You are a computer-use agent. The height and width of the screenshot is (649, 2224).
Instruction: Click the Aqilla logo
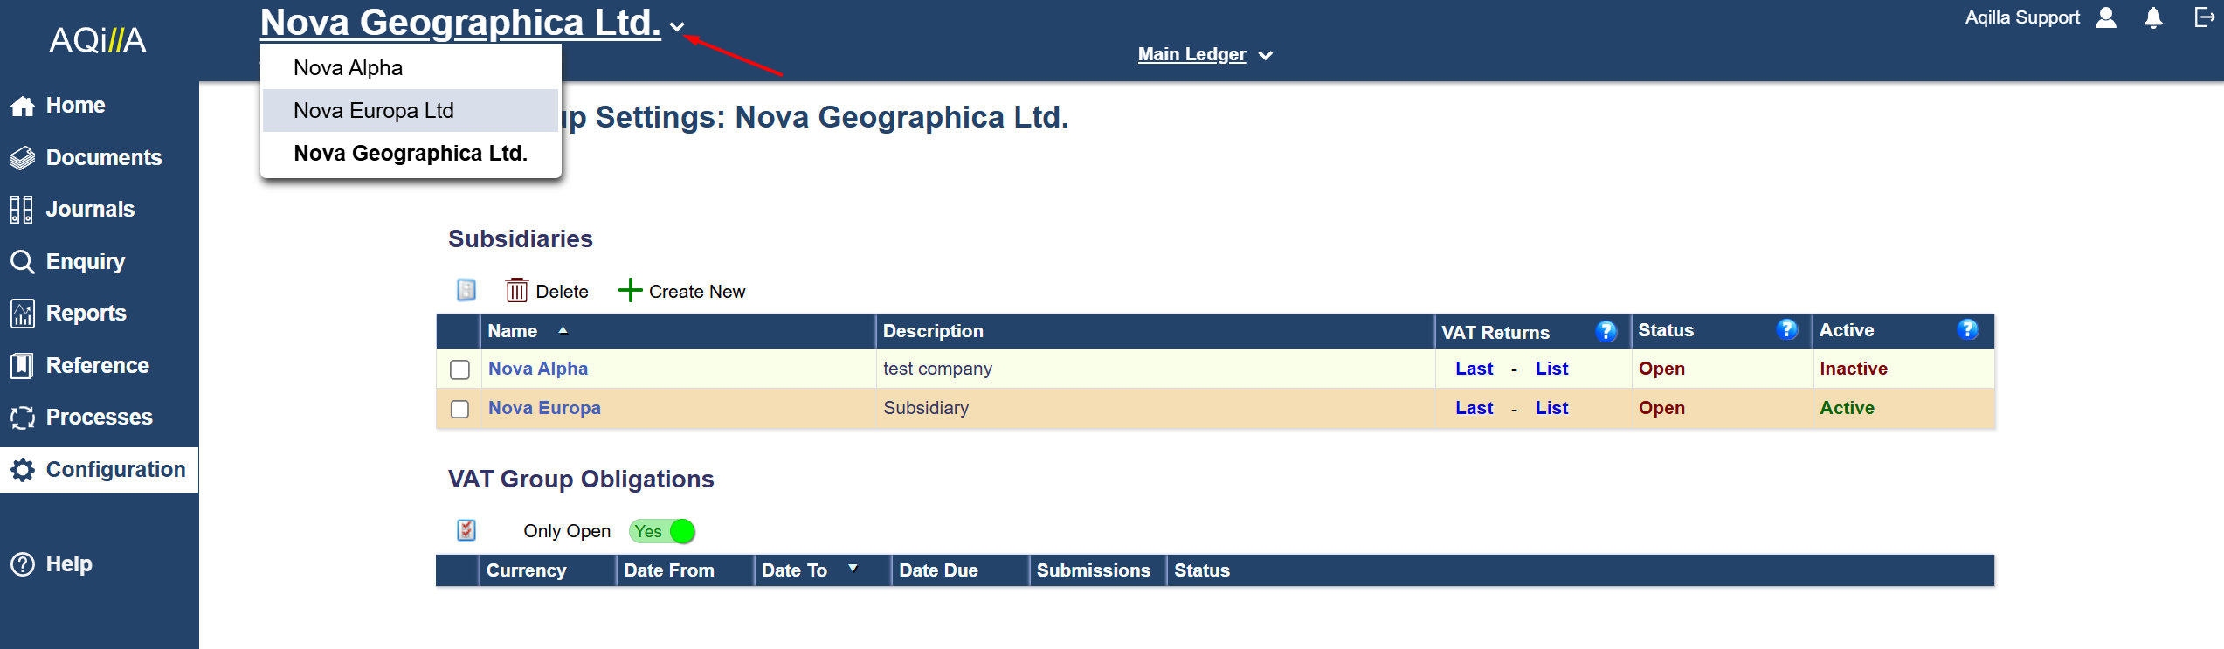(x=98, y=39)
